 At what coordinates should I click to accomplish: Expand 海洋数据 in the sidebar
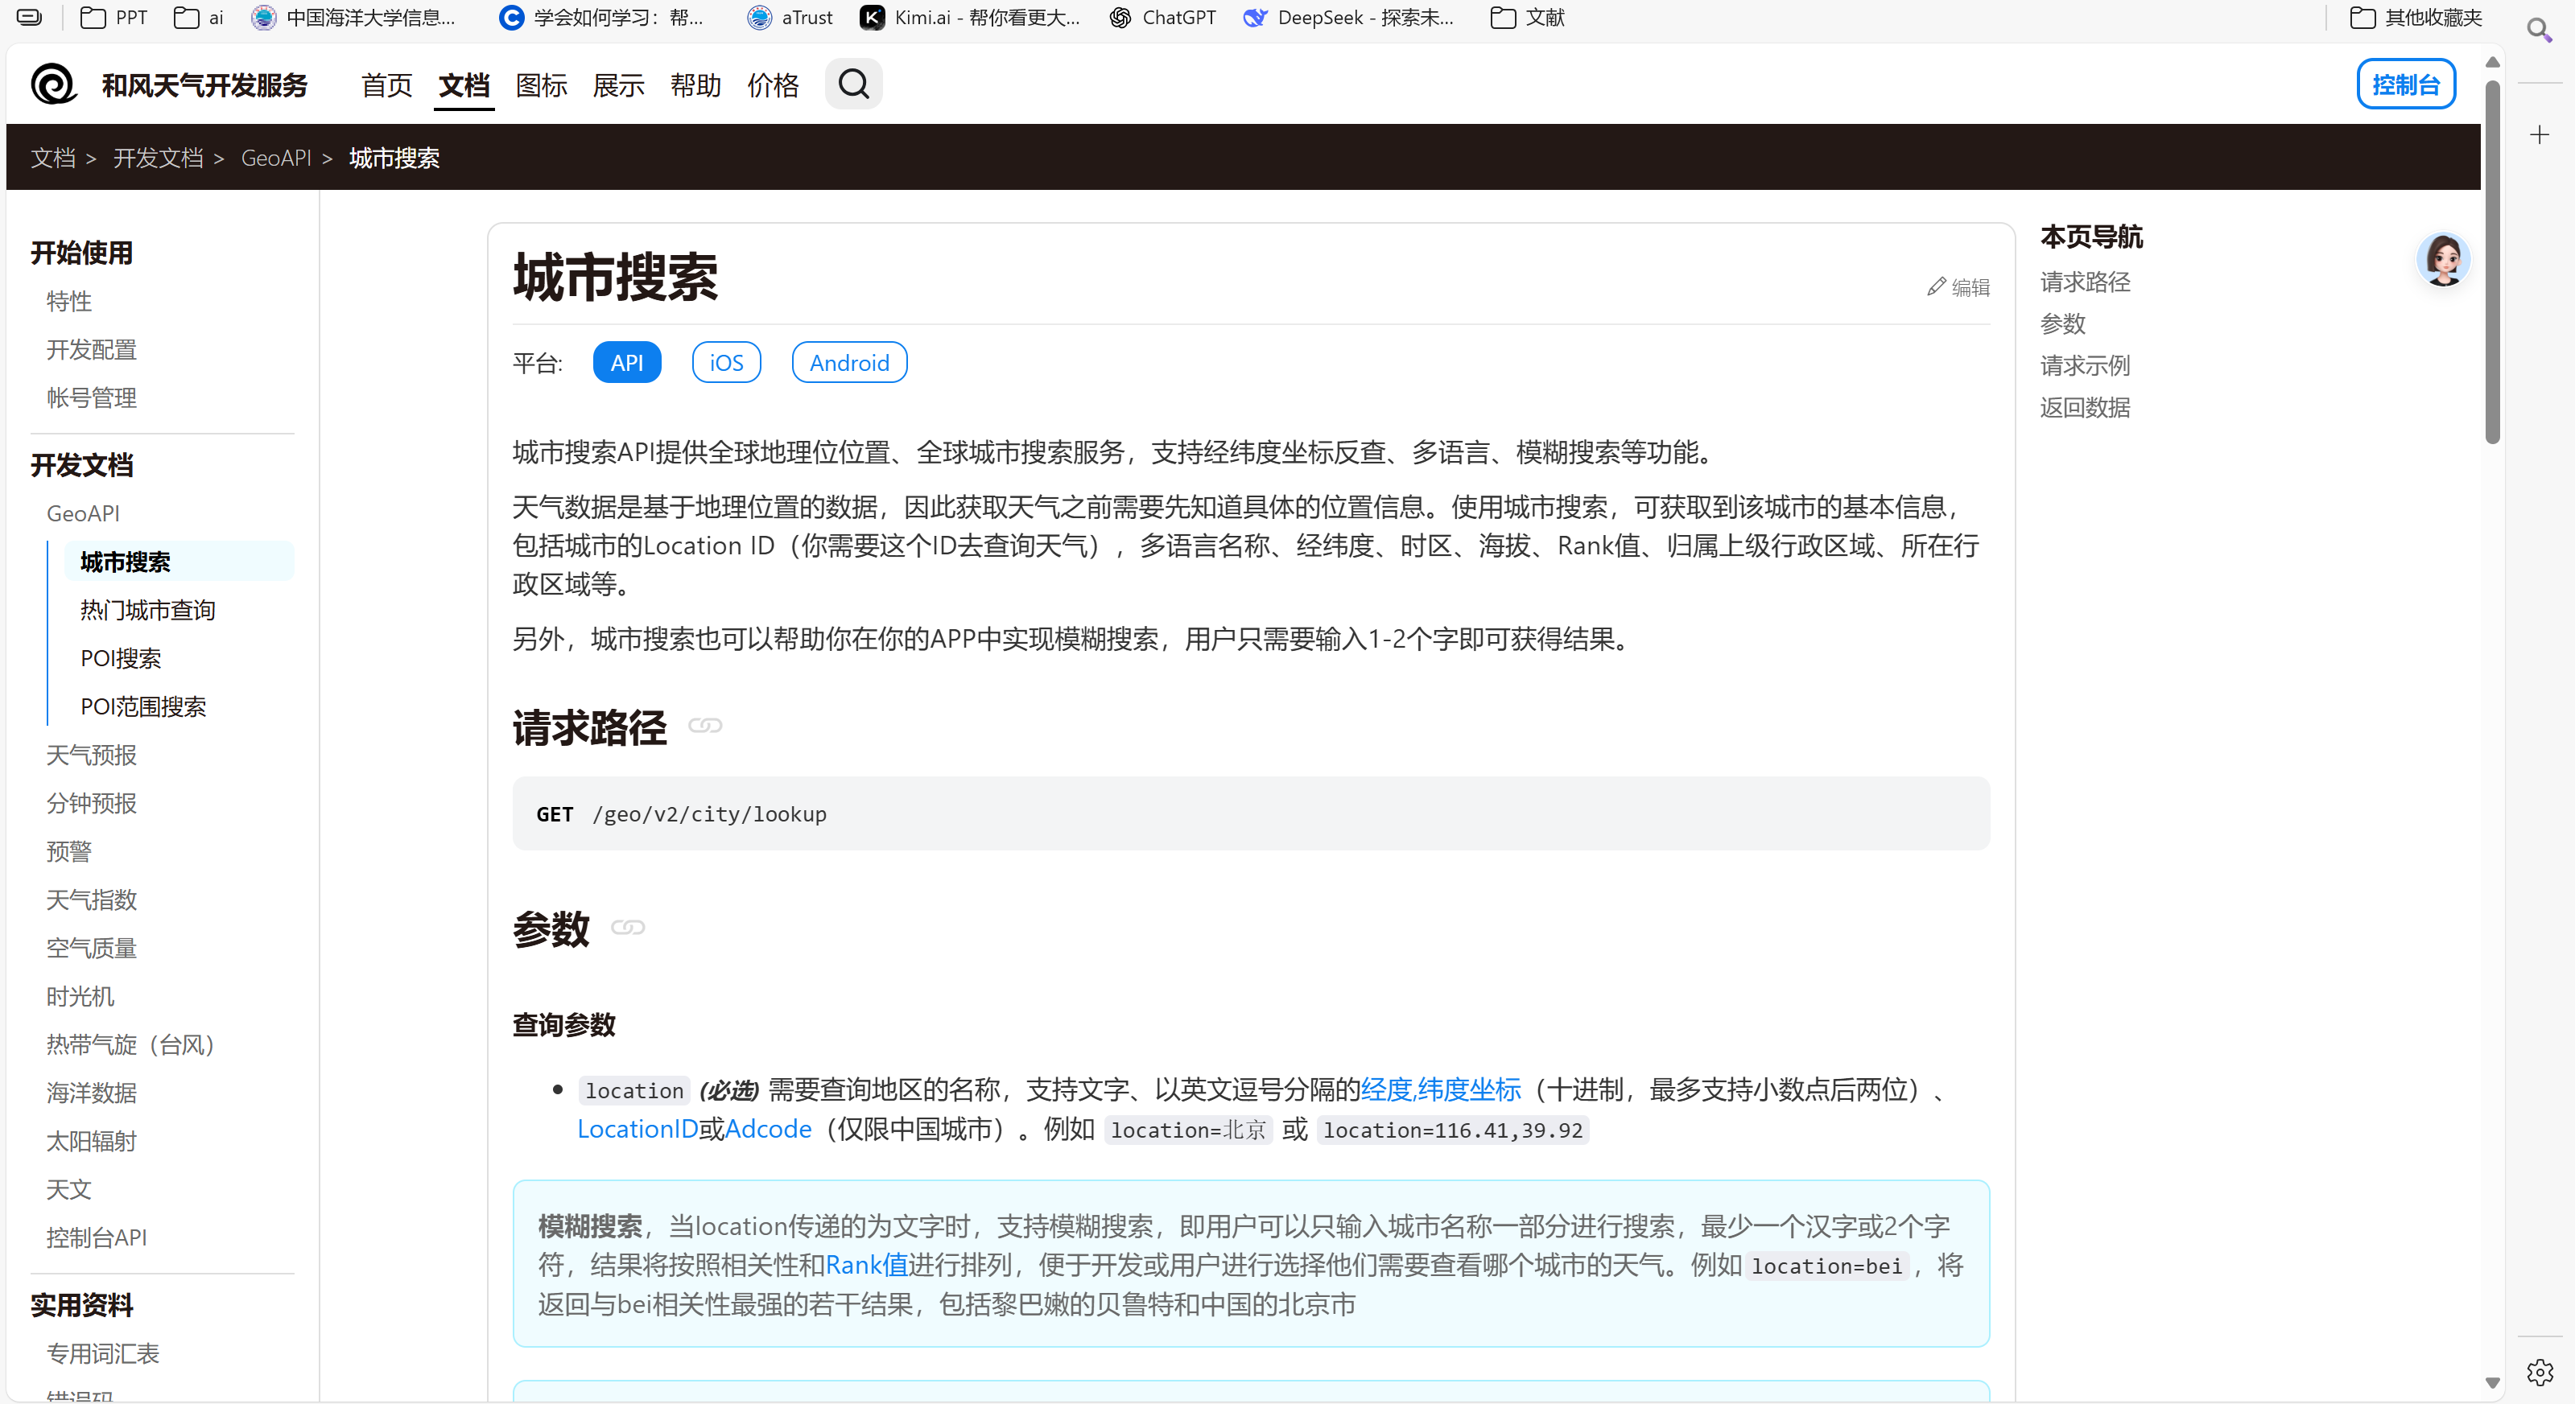point(91,1093)
